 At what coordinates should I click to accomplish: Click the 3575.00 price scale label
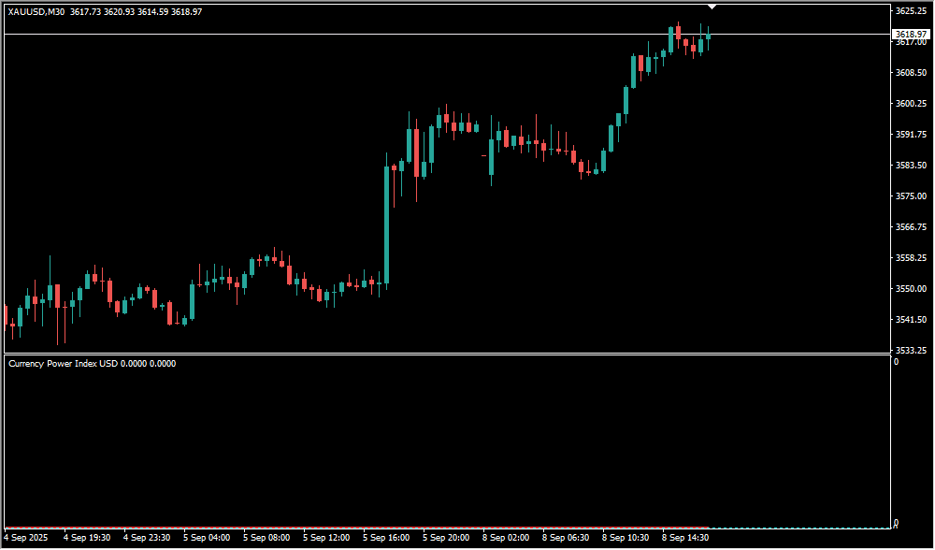910,196
